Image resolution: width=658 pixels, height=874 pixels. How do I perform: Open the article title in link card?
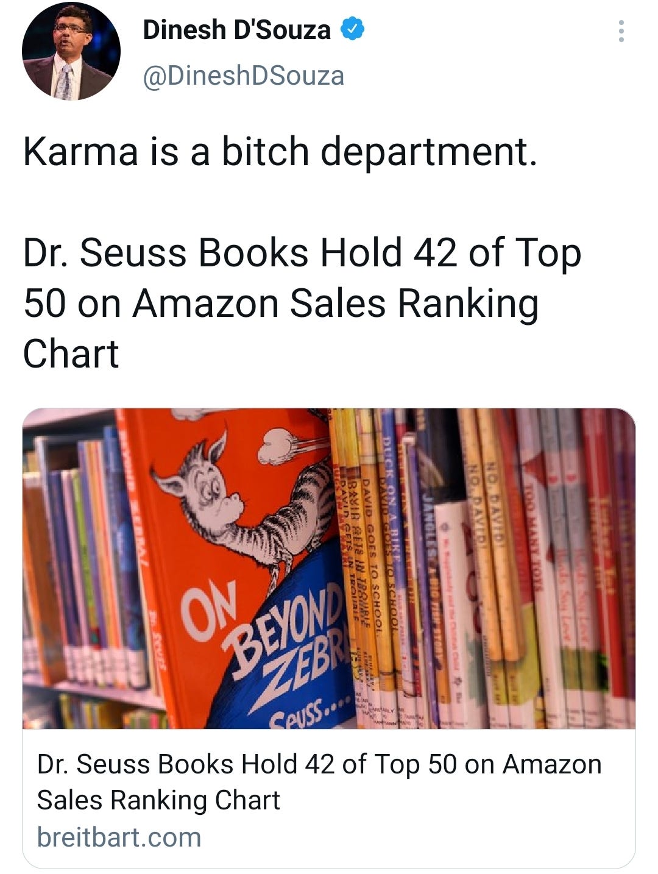[x=319, y=782]
